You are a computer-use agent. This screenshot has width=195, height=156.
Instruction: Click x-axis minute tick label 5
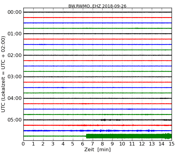coord(73,144)
